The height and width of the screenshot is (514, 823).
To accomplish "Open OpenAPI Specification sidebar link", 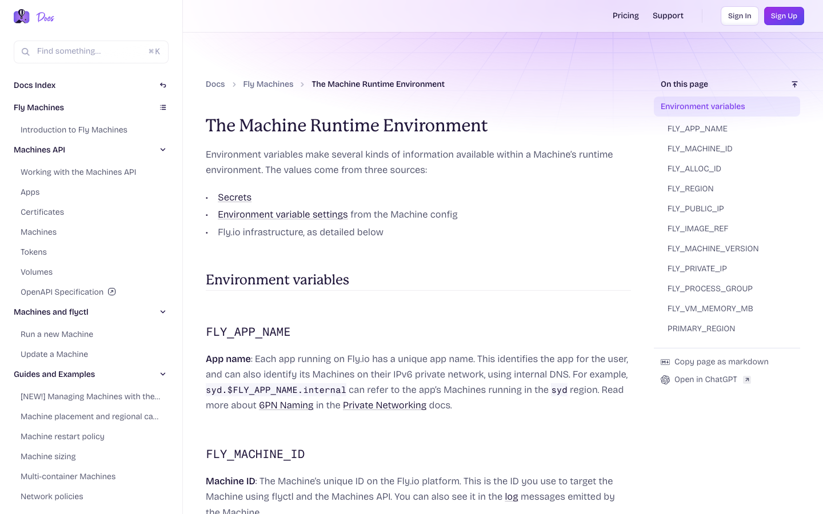I will pyautogui.click(x=62, y=292).
